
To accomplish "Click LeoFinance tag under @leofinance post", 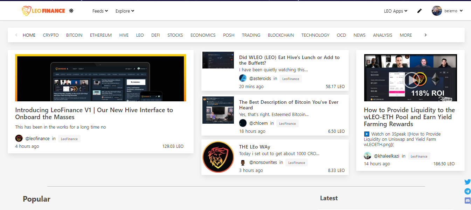I will (x=69, y=139).
